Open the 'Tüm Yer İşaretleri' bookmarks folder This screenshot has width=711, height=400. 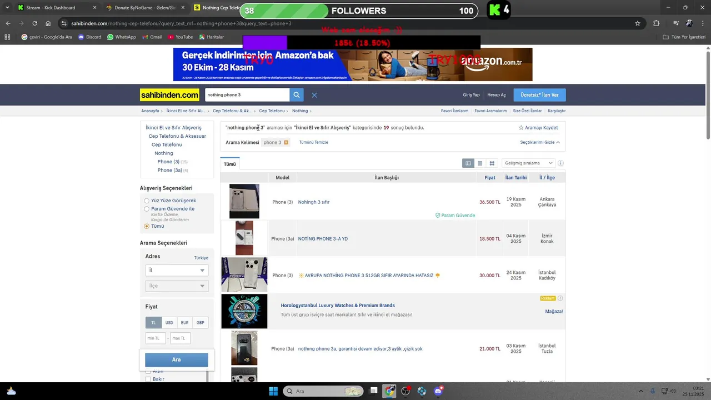pyautogui.click(x=684, y=37)
